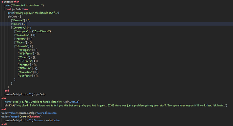Select the ["WEffects"] entry
This screenshot has height=126, width=233.
coord(28,54)
